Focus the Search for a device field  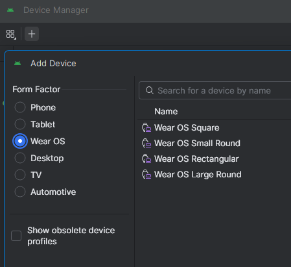[215, 90]
